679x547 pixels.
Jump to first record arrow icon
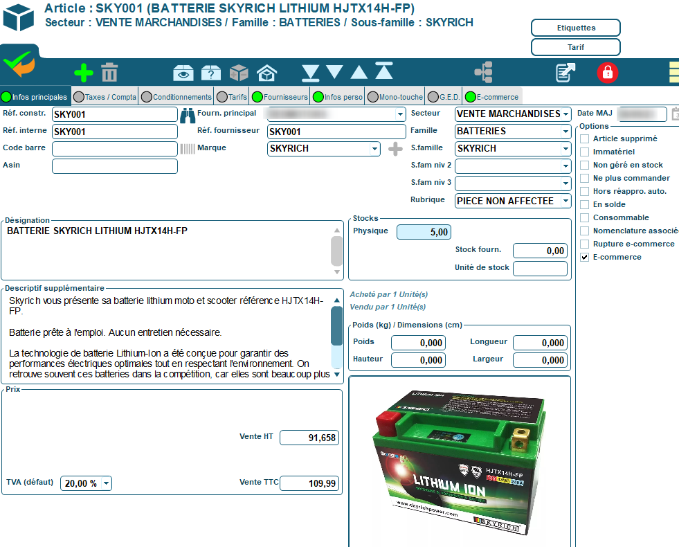384,71
